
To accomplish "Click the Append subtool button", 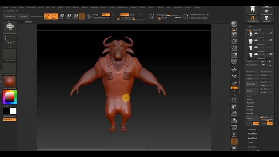I will point(266,82).
